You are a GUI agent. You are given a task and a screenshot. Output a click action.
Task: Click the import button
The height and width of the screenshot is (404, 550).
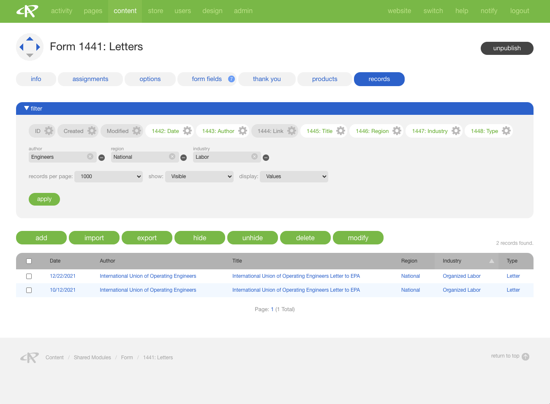click(94, 238)
